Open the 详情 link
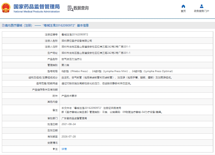The image size is (215, 155). point(64,149)
